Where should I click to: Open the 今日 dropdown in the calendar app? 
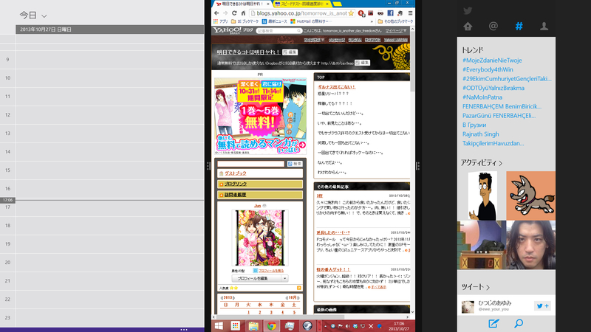click(33, 15)
